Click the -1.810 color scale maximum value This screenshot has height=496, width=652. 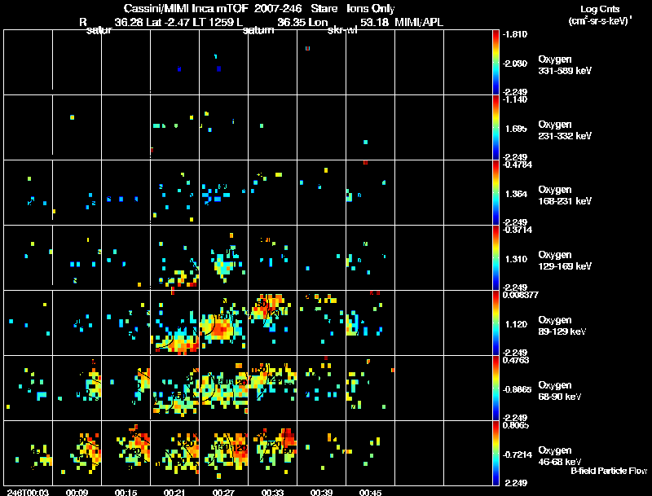pyautogui.click(x=515, y=34)
